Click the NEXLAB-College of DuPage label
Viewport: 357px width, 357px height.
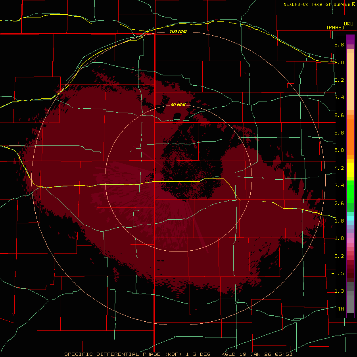[317, 4]
